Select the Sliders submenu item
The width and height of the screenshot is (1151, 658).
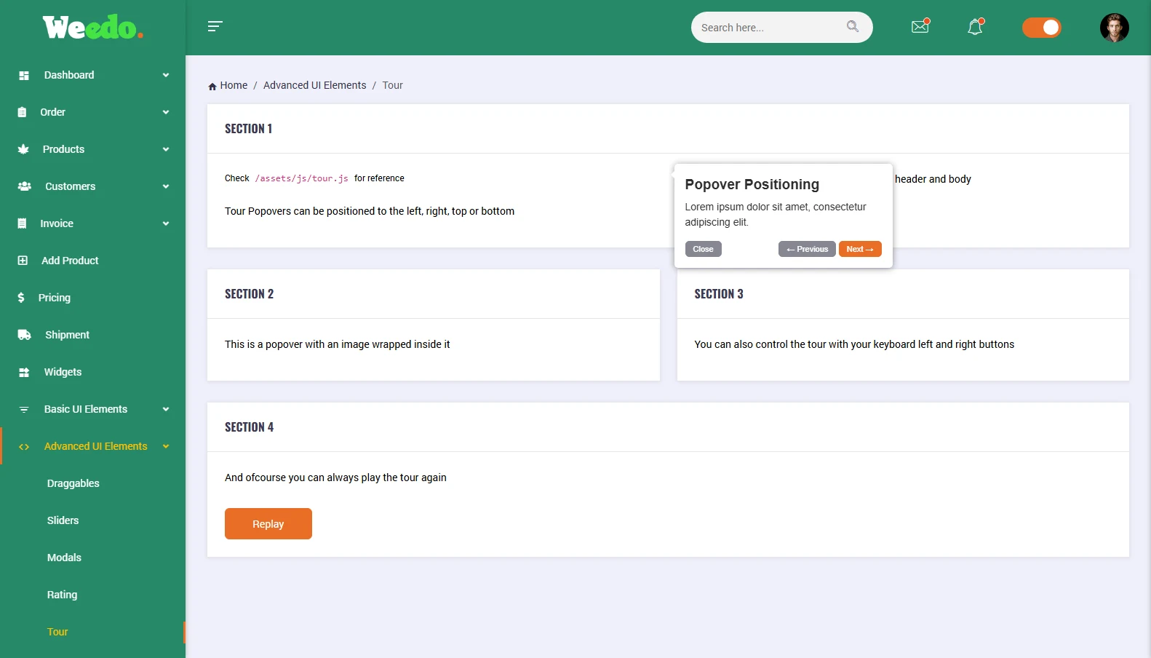click(x=63, y=520)
